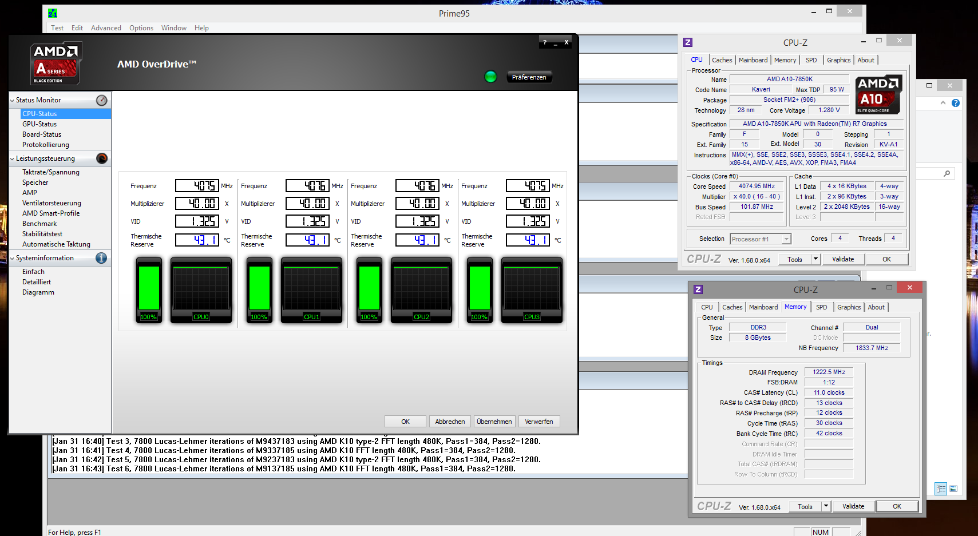Click the green 100% load bar beside the CPU2 graph
This screenshot has width=978, height=536.
click(369, 291)
